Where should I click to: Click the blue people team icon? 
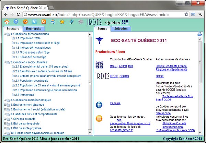(x=99, y=105)
